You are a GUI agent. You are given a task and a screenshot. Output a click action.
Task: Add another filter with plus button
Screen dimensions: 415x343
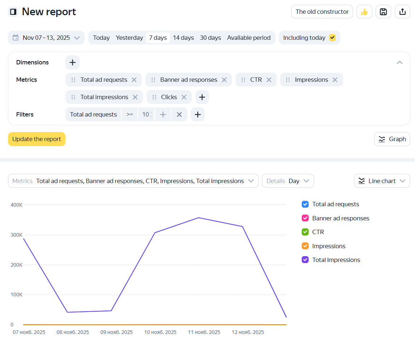click(x=198, y=115)
